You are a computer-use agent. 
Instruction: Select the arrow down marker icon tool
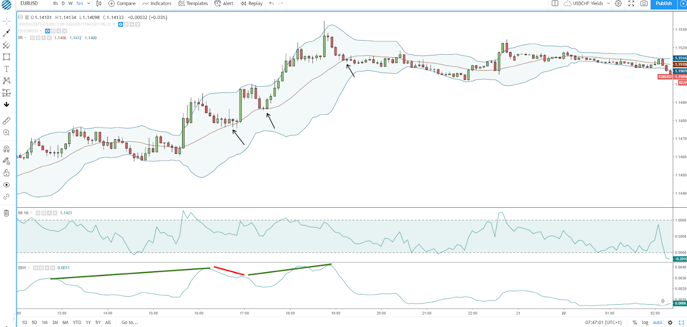tap(6, 104)
